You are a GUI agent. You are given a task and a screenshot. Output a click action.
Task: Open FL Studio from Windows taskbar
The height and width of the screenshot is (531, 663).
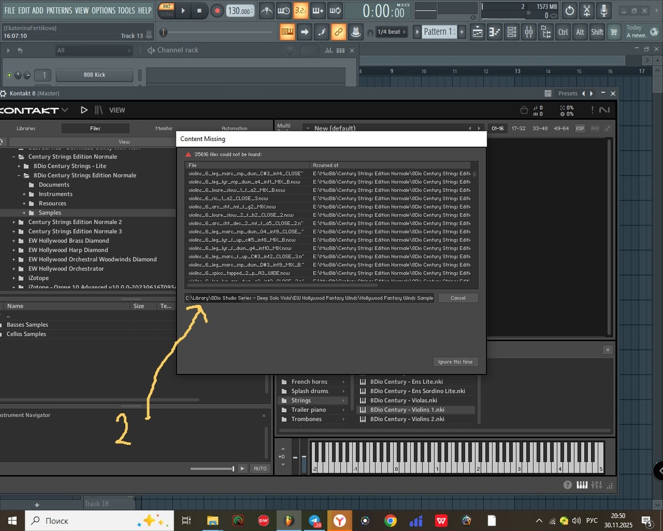[x=289, y=520]
